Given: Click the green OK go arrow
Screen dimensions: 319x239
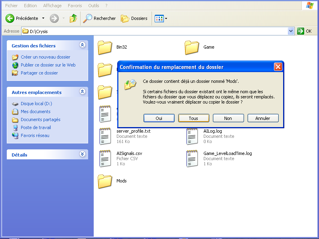Looking at the screenshot, I should [x=301, y=31].
